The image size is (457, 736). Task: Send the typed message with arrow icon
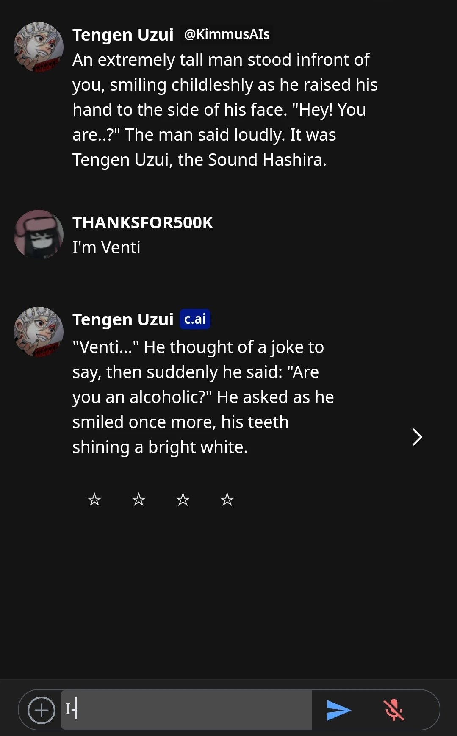(x=339, y=710)
